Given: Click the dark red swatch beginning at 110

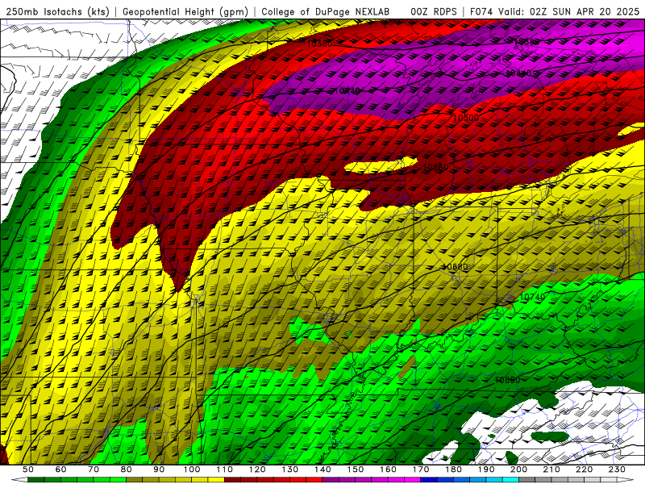Looking at the screenshot, I should coord(232,480).
